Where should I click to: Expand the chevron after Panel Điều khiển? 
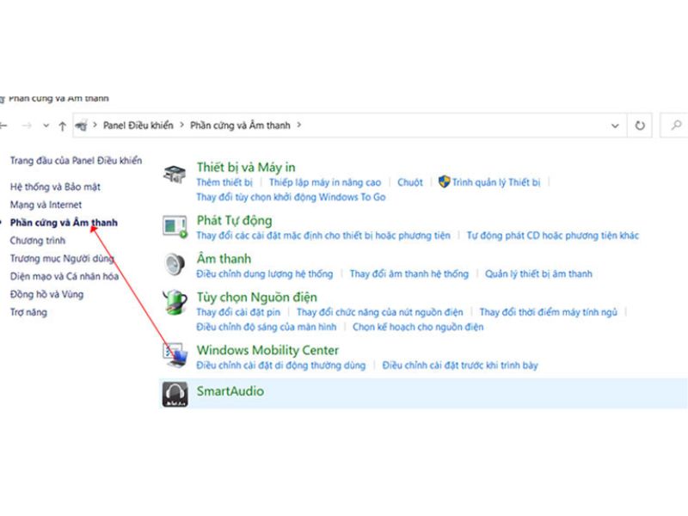pos(181,125)
